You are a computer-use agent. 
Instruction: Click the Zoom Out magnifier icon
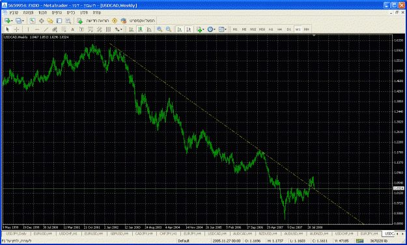[x=169, y=29]
